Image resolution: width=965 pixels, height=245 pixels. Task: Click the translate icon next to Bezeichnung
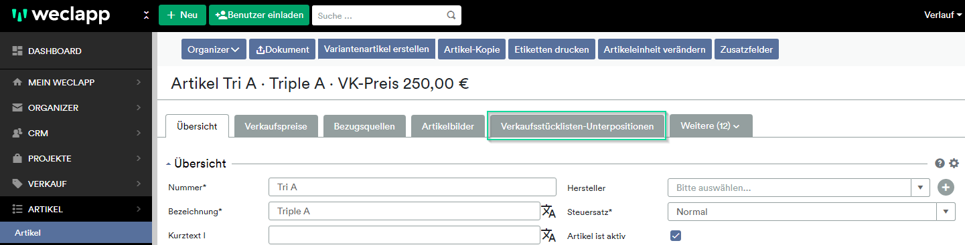[x=549, y=212]
